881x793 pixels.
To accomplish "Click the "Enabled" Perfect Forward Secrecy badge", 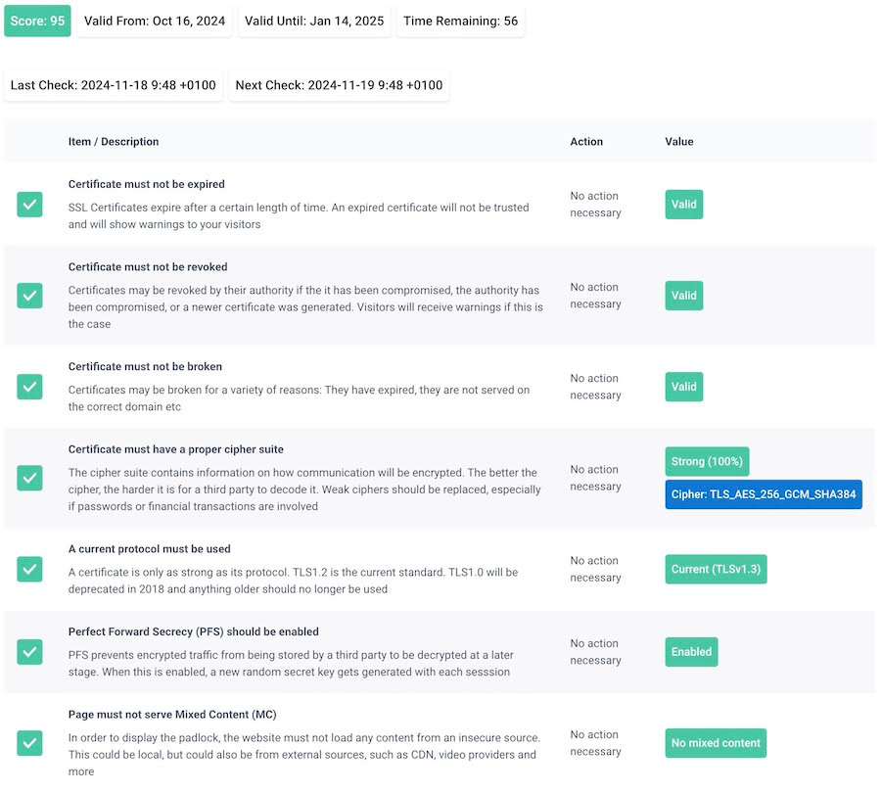I will click(x=691, y=651).
